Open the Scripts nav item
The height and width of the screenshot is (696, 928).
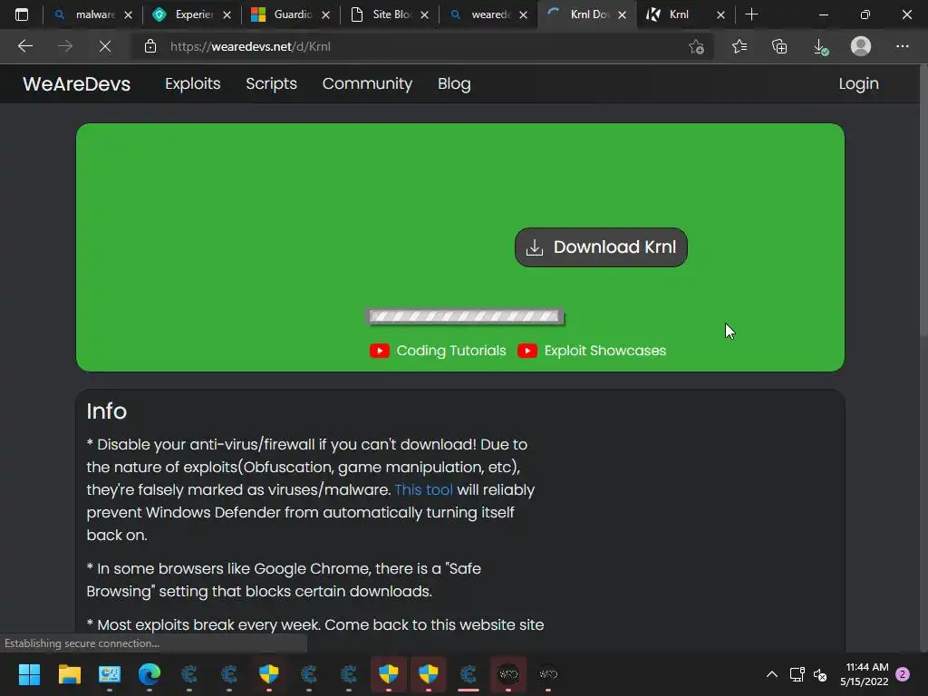(271, 83)
